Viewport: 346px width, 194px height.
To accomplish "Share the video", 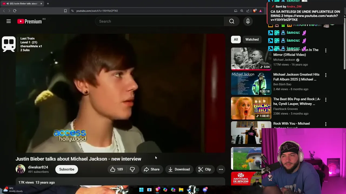I will (152, 169).
